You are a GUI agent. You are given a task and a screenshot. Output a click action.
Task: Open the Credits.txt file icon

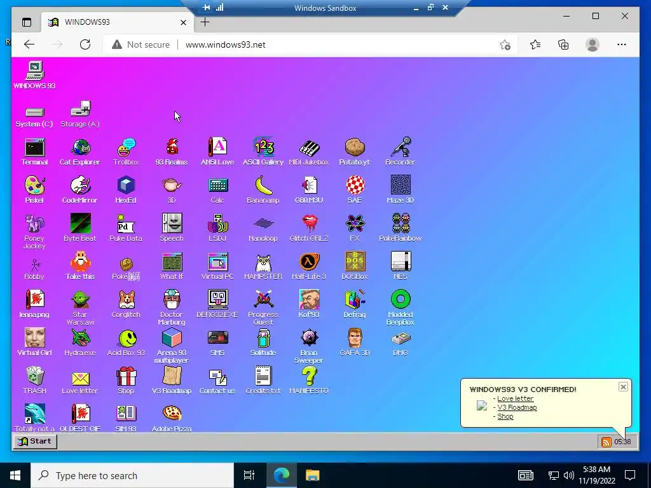pyautogui.click(x=263, y=381)
